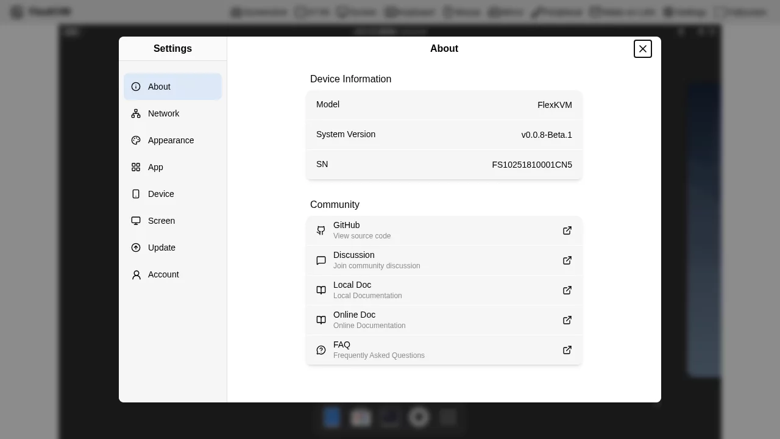Viewport: 780px width, 439px height.
Task: Click the "Community" heading
Action: tap(335, 205)
